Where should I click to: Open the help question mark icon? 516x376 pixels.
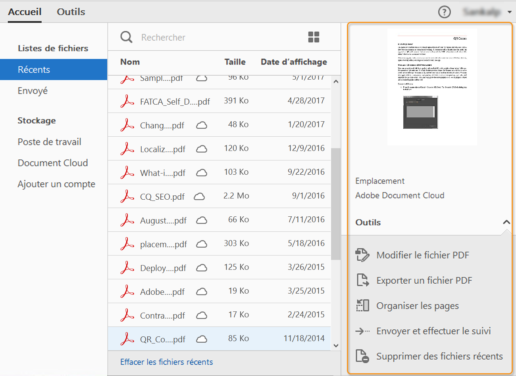(x=444, y=12)
